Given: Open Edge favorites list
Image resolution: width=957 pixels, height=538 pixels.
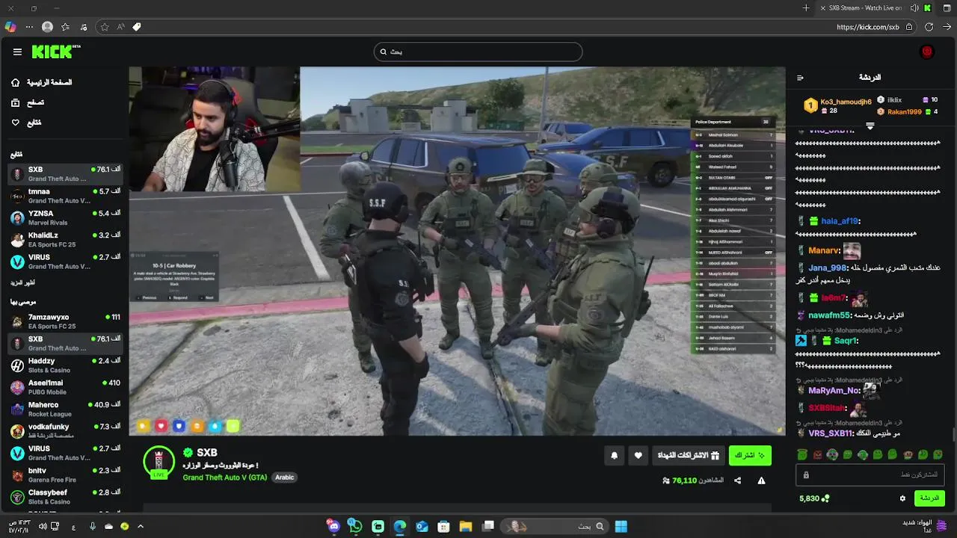Looking at the screenshot, I should click(66, 27).
